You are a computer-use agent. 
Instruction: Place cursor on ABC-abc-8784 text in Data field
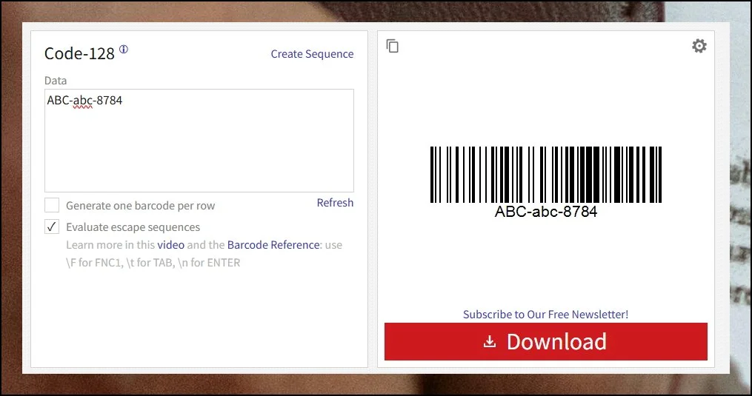[84, 101]
